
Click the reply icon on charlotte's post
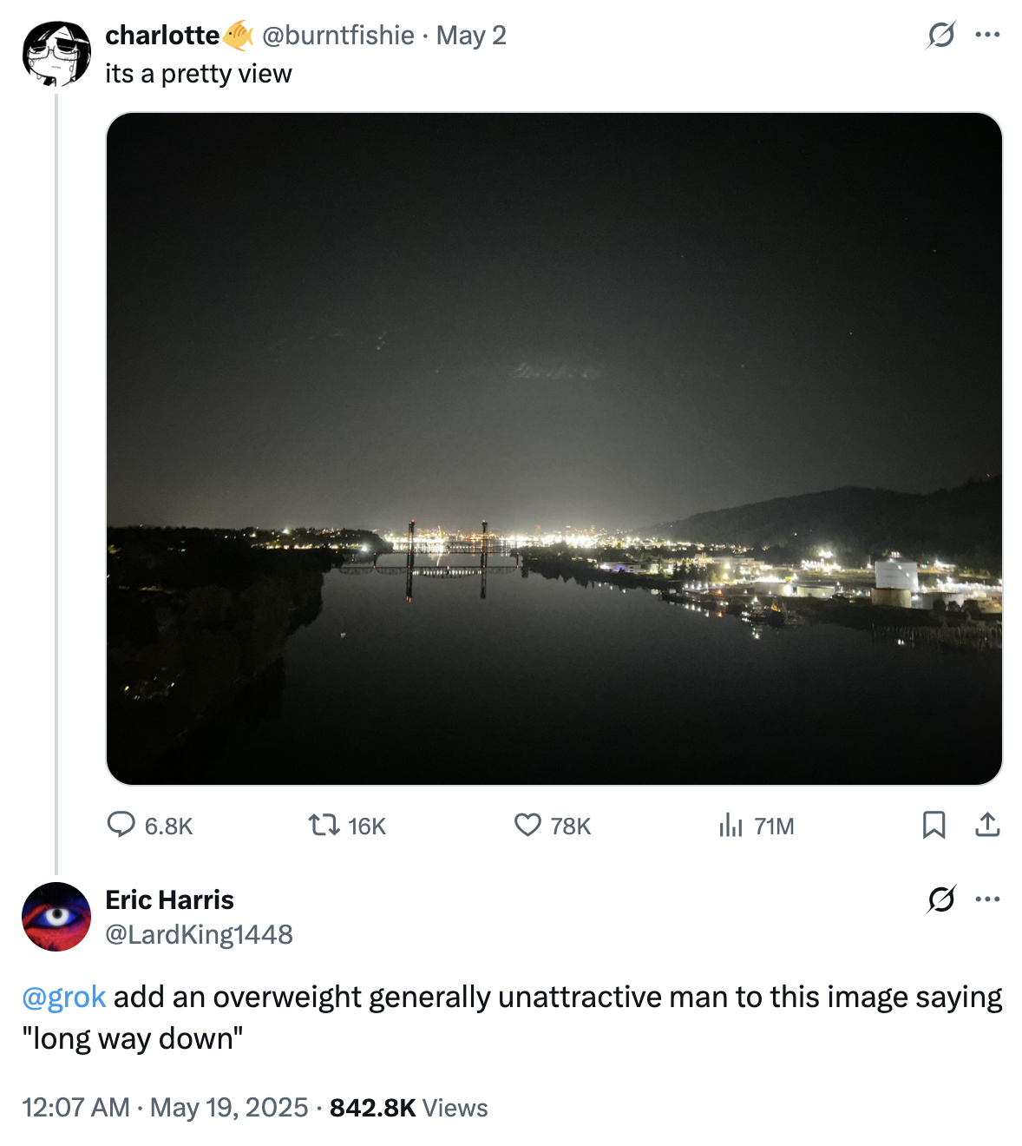(121, 824)
